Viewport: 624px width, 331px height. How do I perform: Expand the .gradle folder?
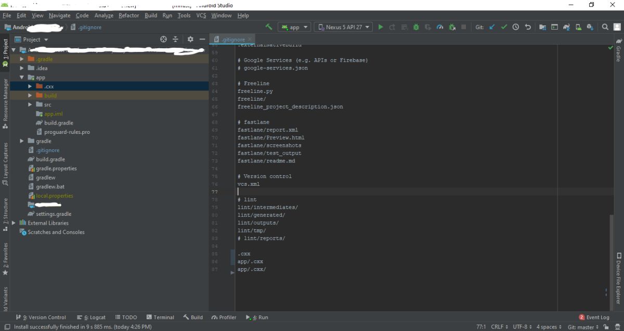pos(22,59)
